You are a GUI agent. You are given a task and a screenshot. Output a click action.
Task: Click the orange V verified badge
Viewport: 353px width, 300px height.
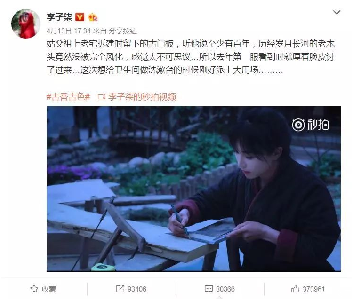80,17
